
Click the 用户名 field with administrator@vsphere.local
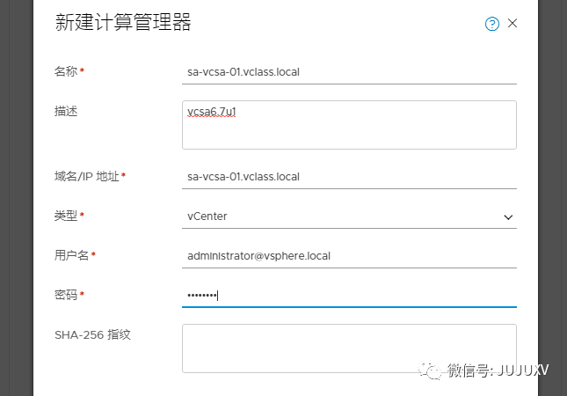349,256
